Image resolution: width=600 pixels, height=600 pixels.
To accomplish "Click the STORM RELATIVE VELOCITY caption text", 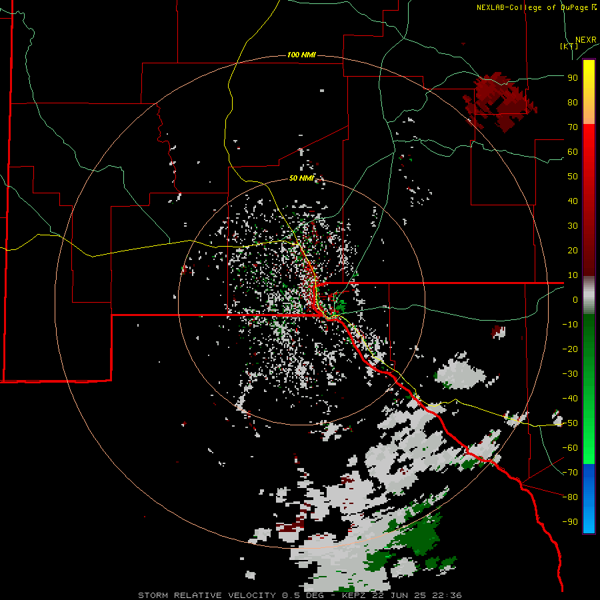I will point(207,595).
